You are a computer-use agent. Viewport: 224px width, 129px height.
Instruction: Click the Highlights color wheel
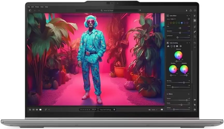pos(184,69)
